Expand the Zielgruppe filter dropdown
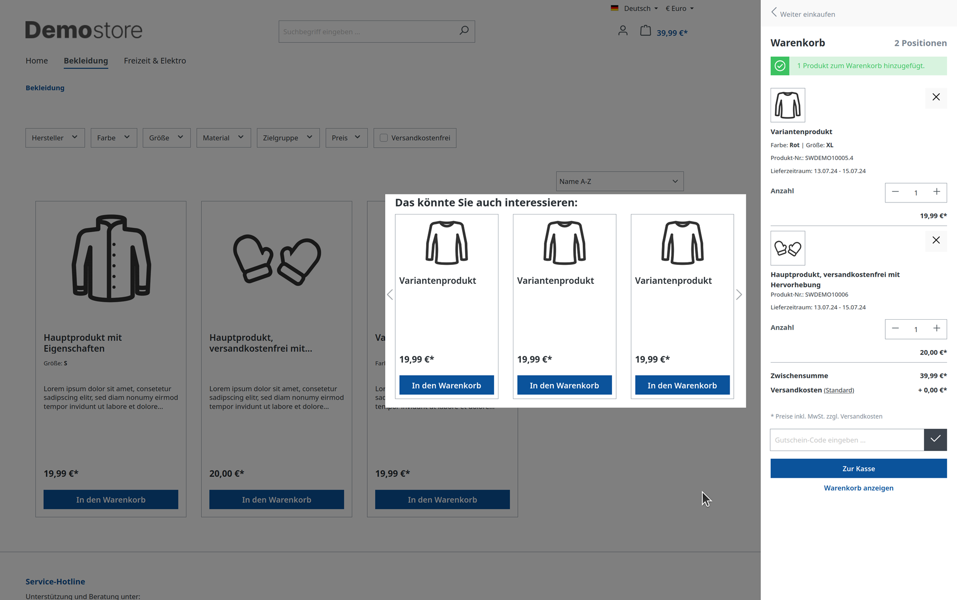 [288, 138]
